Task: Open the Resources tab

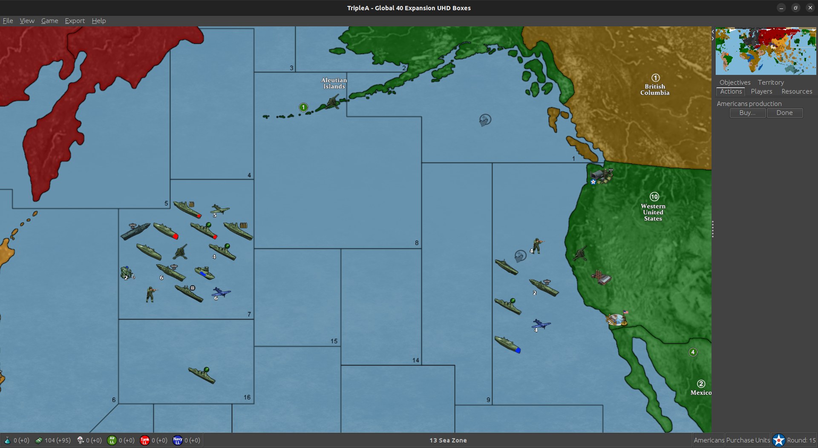Action: [797, 91]
